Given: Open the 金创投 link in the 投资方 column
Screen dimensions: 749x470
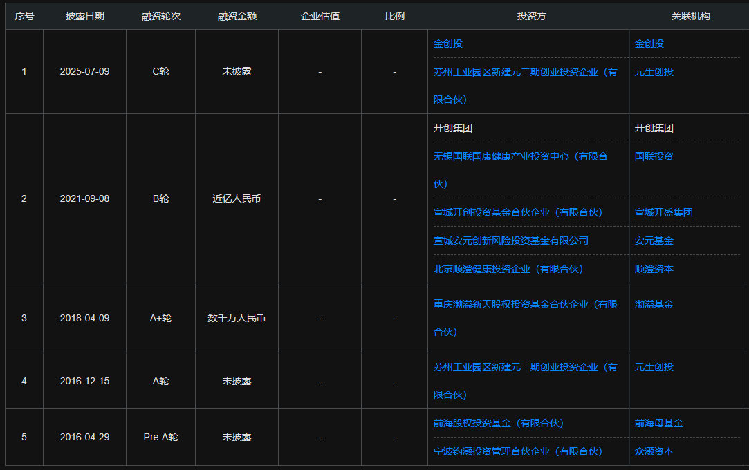Looking at the screenshot, I should click(447, 44).
